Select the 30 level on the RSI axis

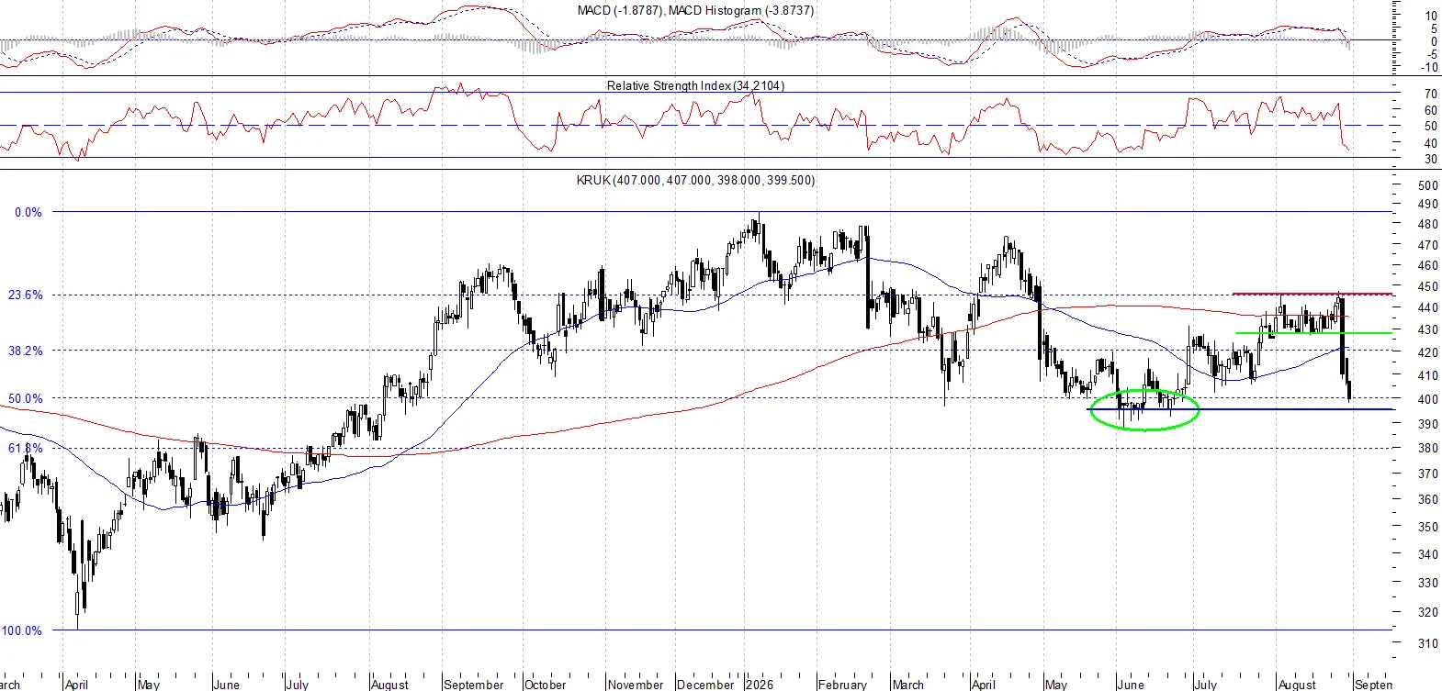coord(1430,159)
